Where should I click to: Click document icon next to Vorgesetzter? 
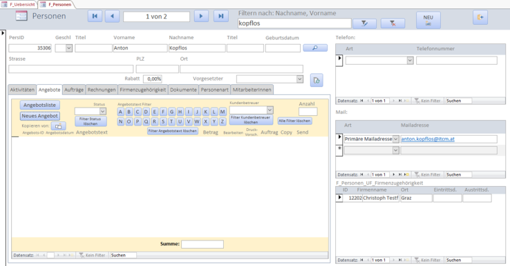tap(317, 80)
